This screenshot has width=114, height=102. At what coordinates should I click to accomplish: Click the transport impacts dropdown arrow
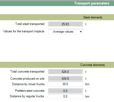pos(81,32)
